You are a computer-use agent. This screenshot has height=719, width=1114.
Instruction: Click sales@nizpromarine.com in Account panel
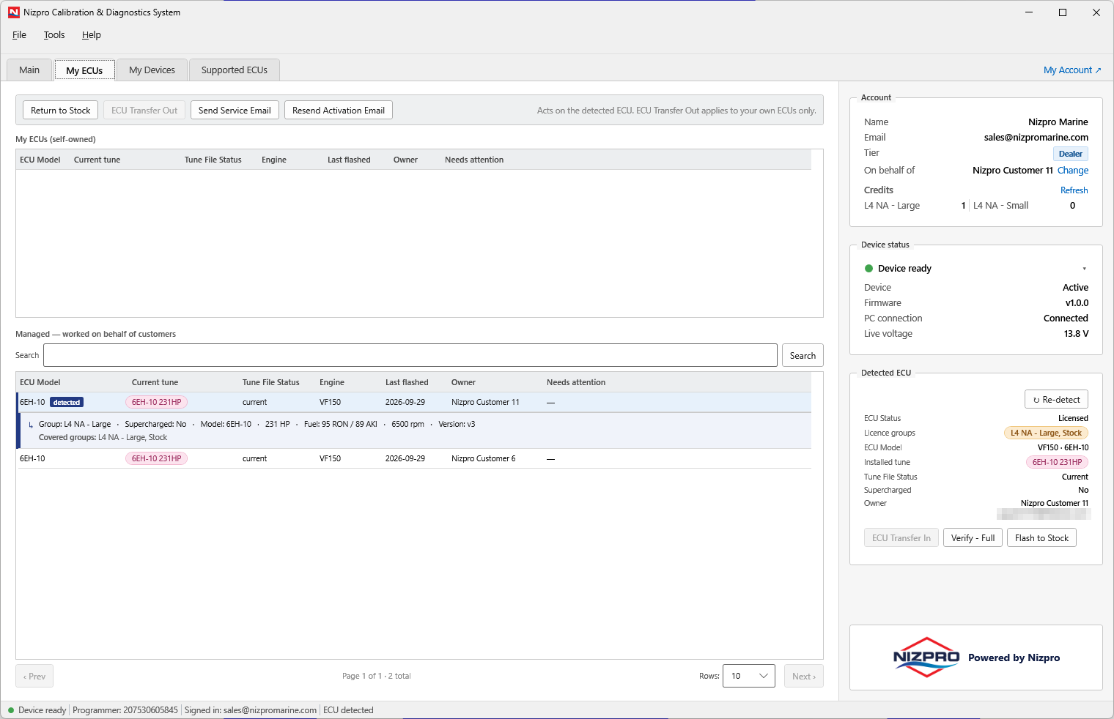pyautogui.click(x=1036, y=138)
